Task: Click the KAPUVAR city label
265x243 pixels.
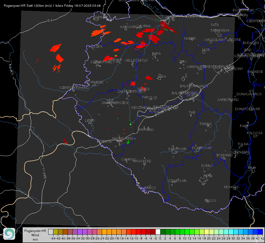Action: 129,27
